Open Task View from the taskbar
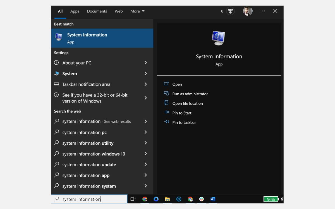This screenshot has height=209, width=335. point(133,199)
